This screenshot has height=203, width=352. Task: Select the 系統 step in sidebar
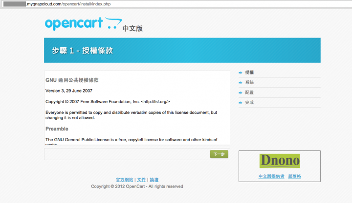pyautogui.click(x=249, y=82)
